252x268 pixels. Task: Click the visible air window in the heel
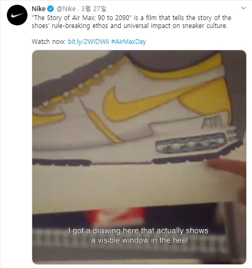[190, 144]
